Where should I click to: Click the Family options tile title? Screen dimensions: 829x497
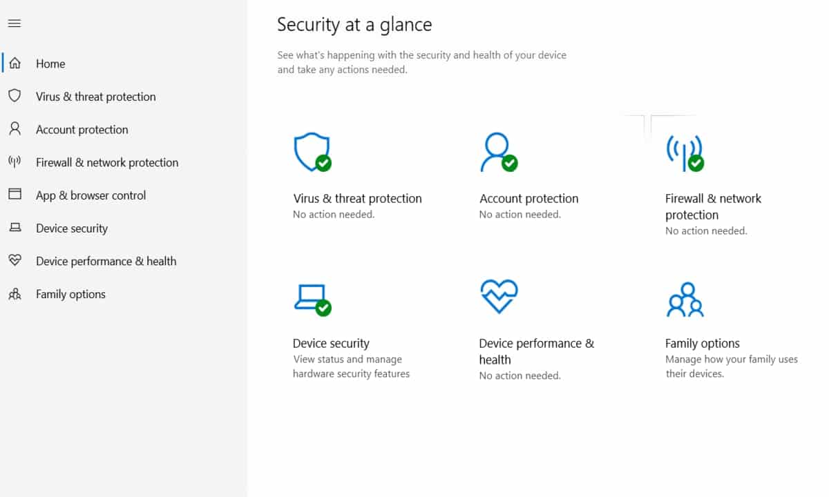click(702, 343)
